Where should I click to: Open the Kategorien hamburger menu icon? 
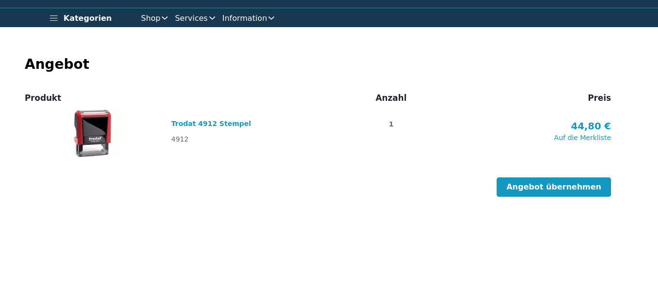(54, 18)
